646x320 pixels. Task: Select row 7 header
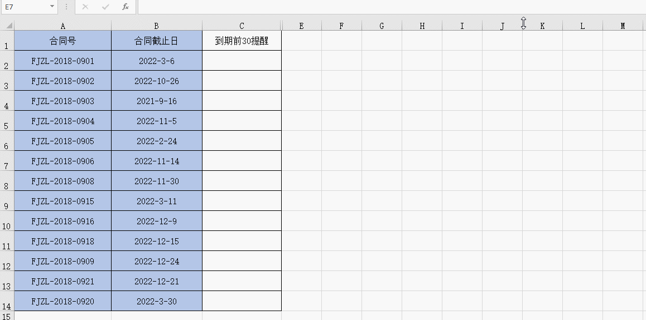[x=7, y=161]
